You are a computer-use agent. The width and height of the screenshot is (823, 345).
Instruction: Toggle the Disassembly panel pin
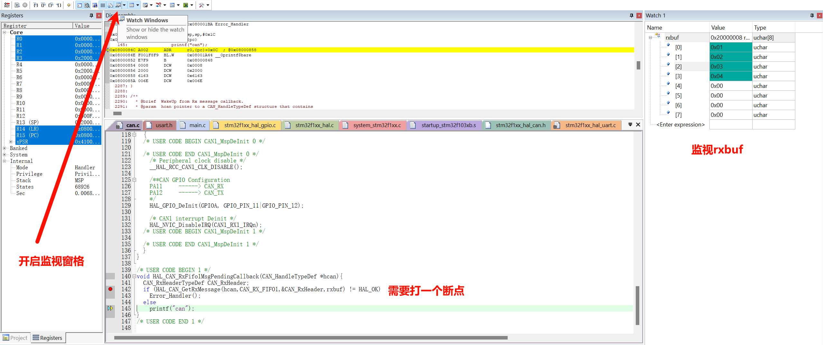click(x=631, y=15)
